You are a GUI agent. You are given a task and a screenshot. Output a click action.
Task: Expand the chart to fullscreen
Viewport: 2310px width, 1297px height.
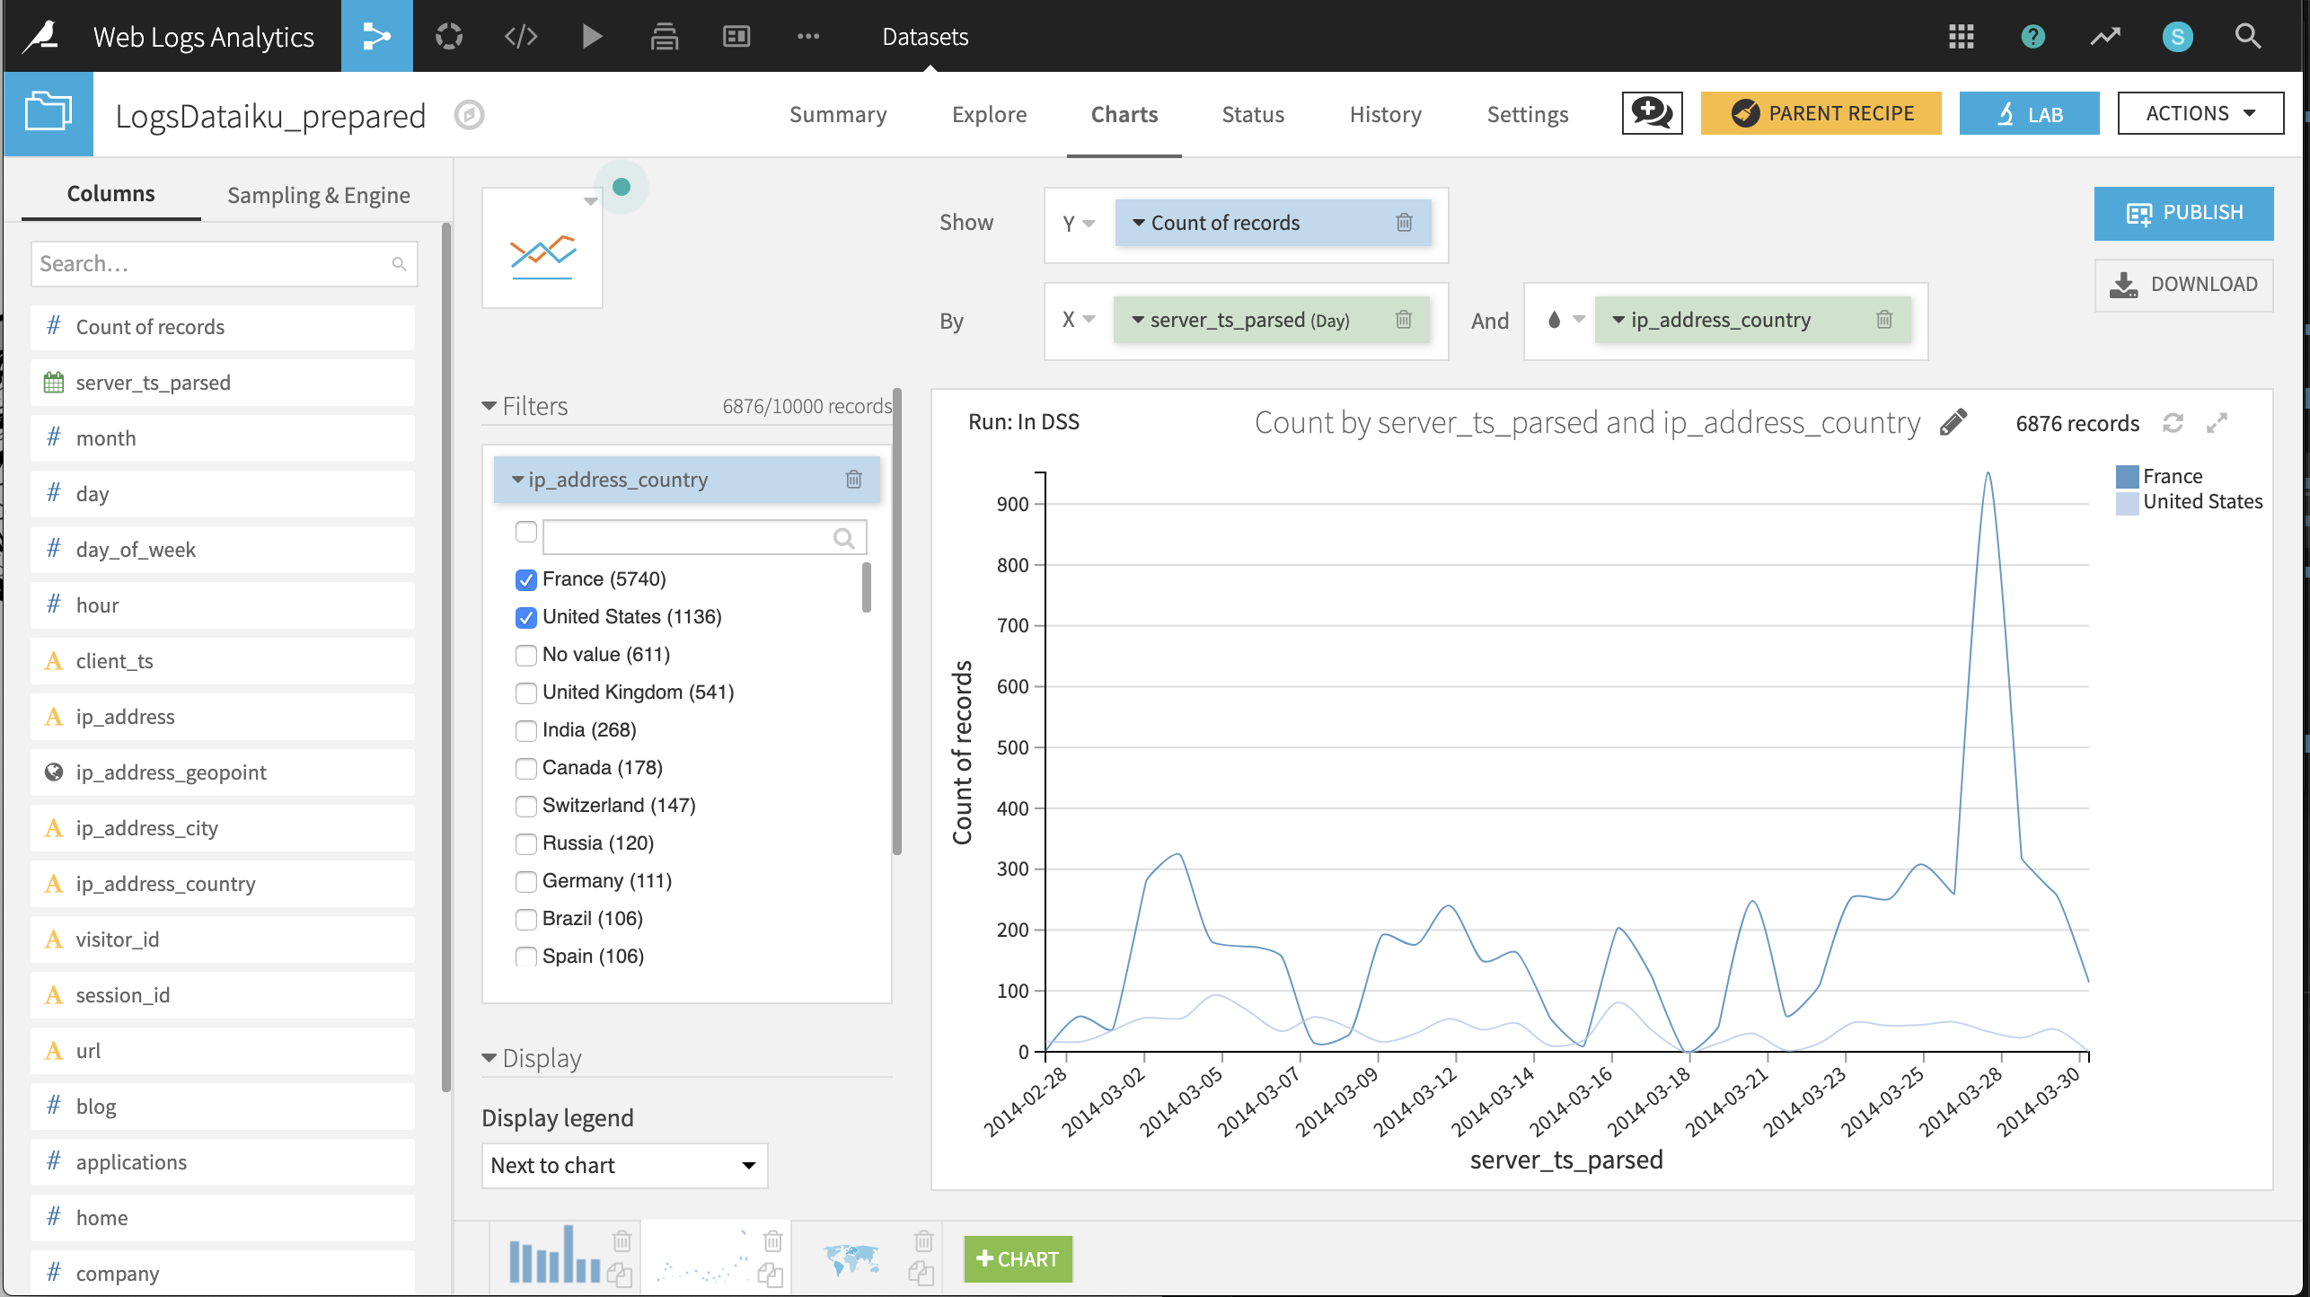(x=2217, y=423)
